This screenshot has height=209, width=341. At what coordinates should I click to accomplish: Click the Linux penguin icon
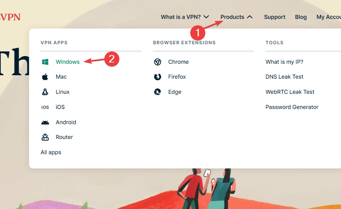click(x=45, y=92)
